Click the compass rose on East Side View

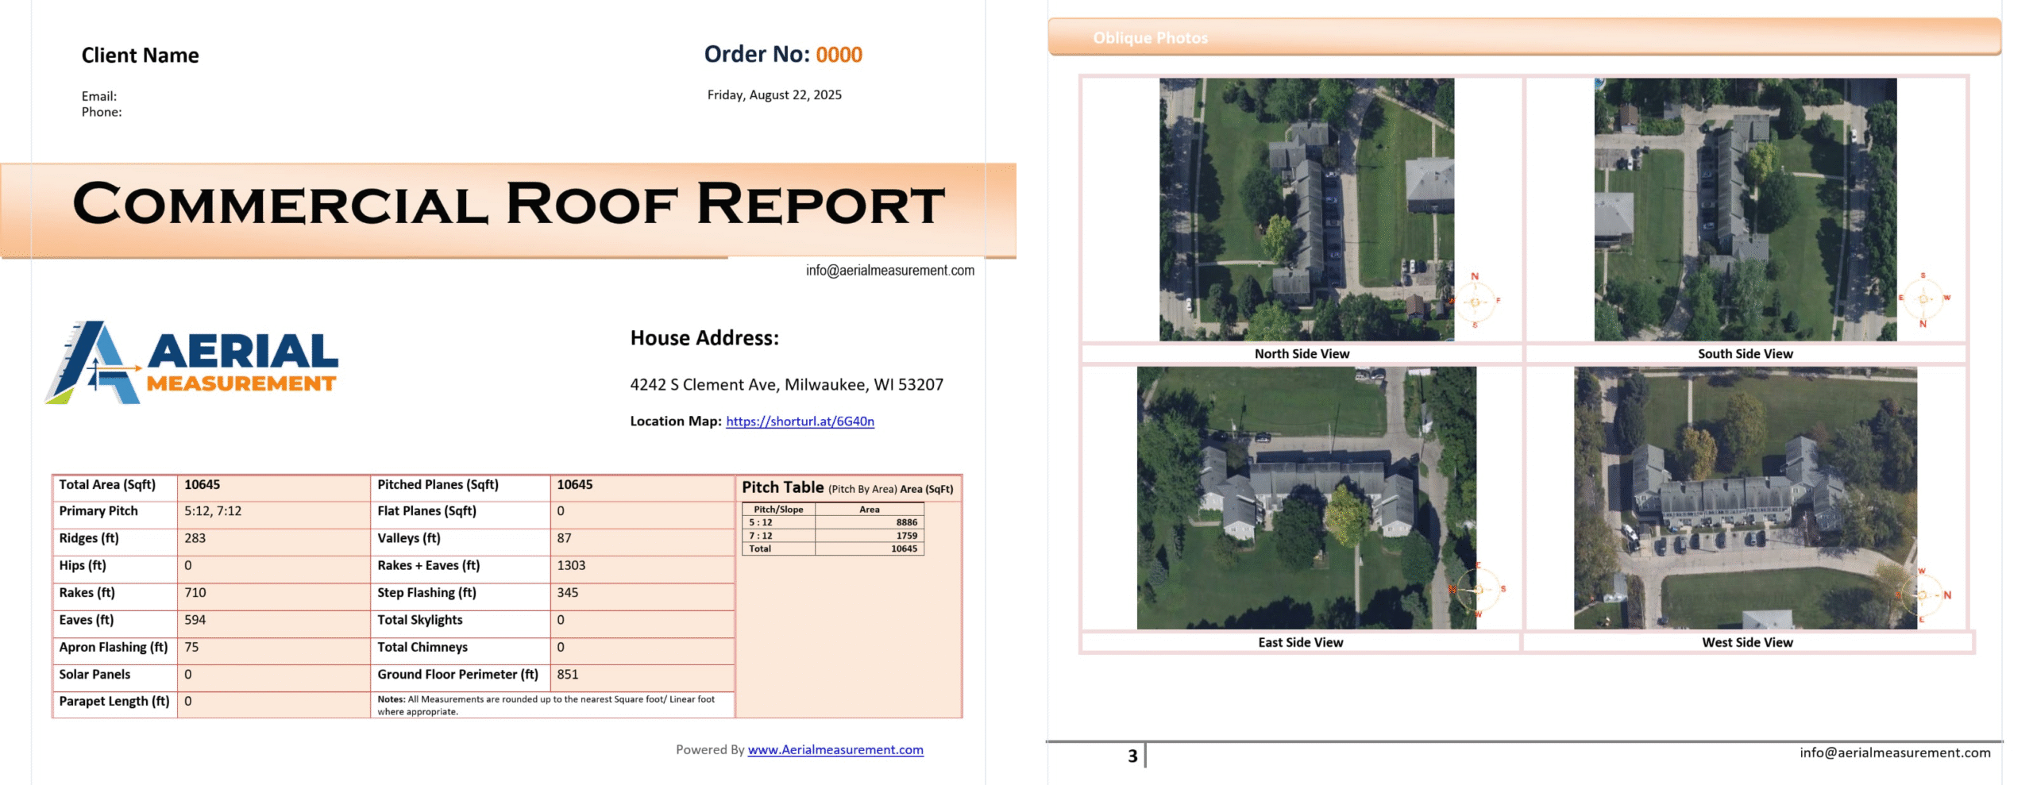coord(1478,590)
